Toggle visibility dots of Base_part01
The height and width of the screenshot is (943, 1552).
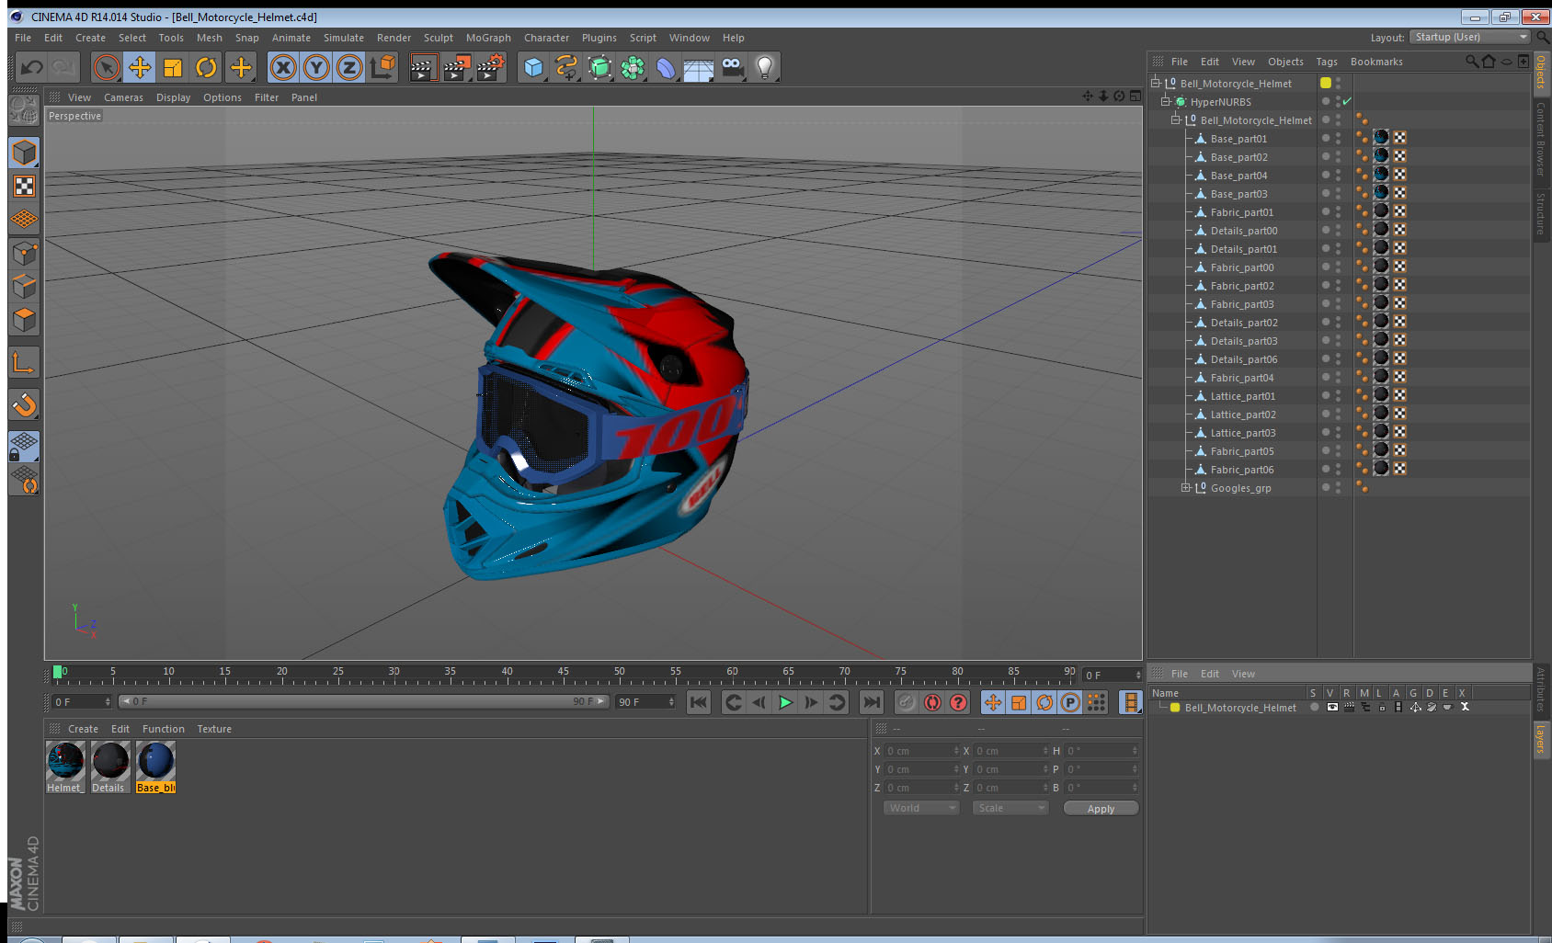(x=1338, y=138)
